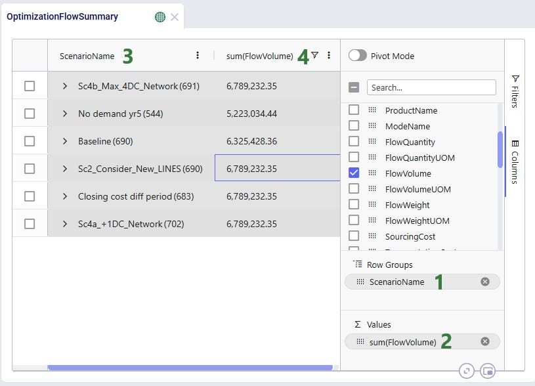Image resolution: width=535 pixels, height=386 pixels.
Task: Click the sum(FlowVolume) column header
Action: (x=260, y=56)
